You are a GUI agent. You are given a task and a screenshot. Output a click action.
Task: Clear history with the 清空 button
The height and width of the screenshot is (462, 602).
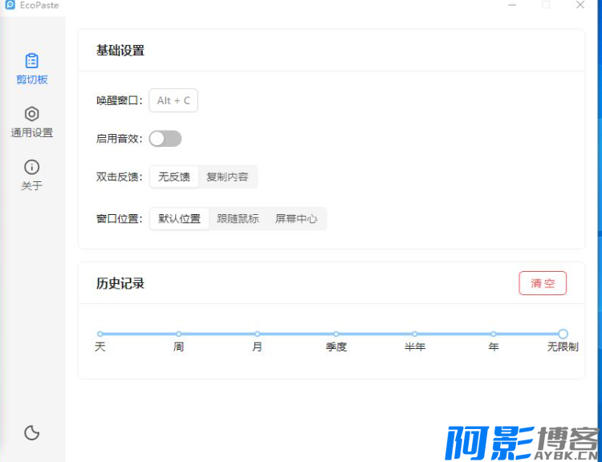[x=543, y=283]
